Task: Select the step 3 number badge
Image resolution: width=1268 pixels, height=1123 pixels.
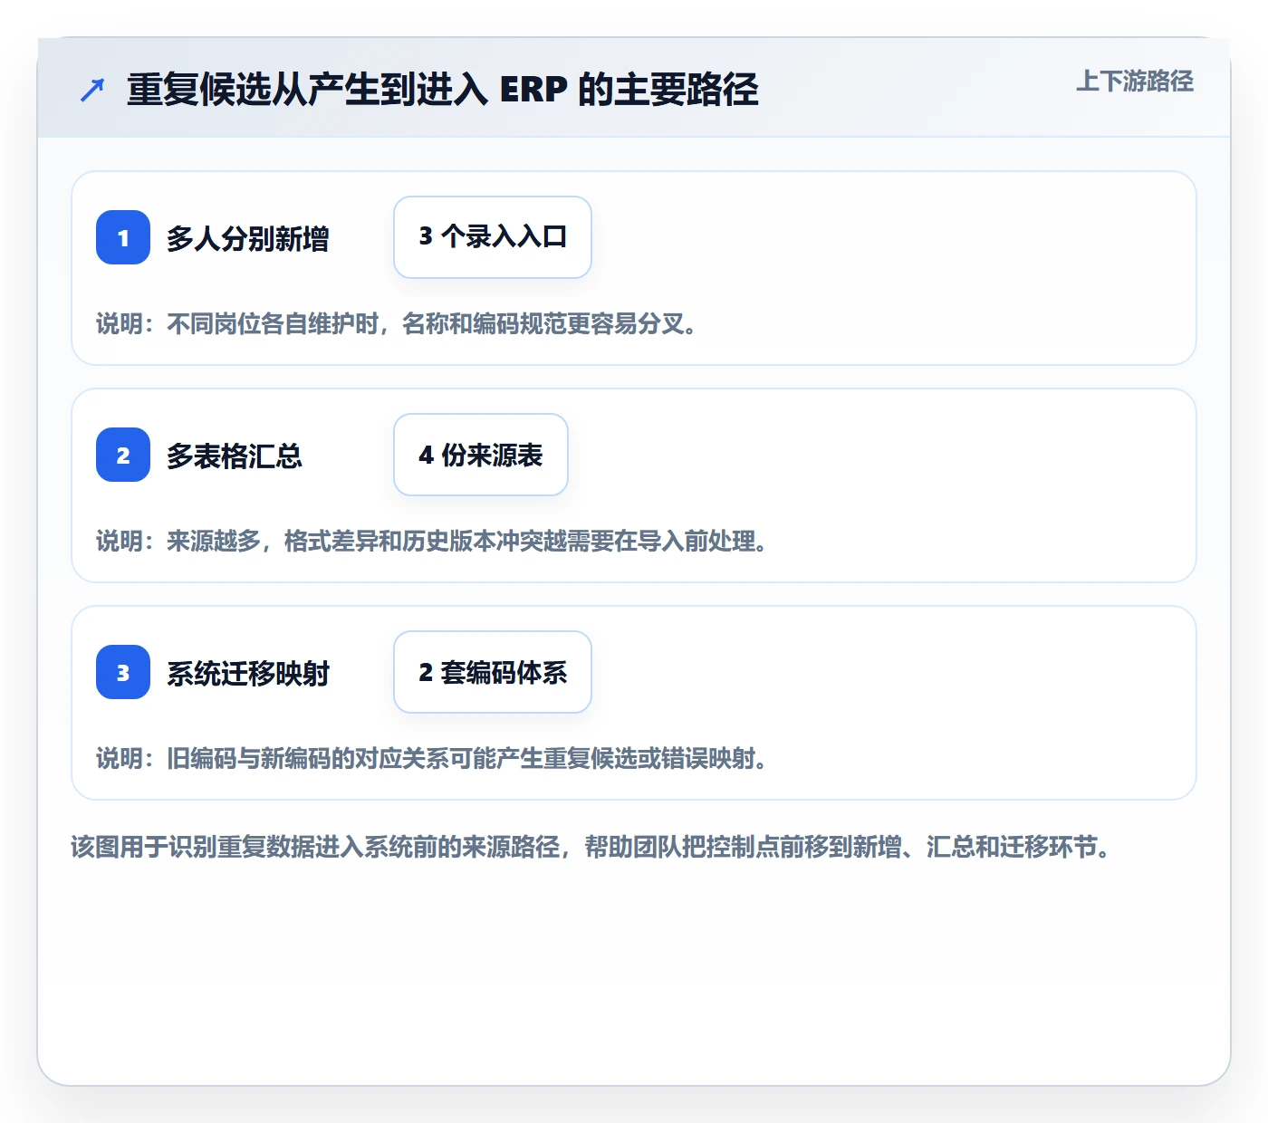Action: (x=123, y=672)
